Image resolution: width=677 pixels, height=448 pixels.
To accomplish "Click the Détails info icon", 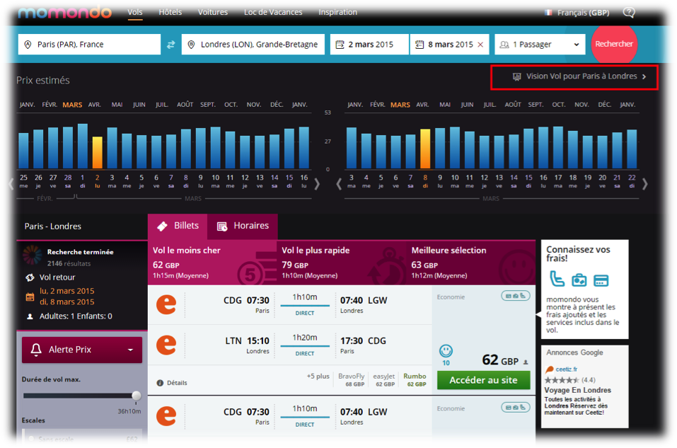I will coord(160,383).
